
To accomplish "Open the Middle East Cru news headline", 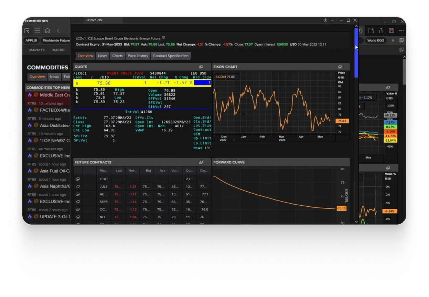I will (x=55, y=95).
